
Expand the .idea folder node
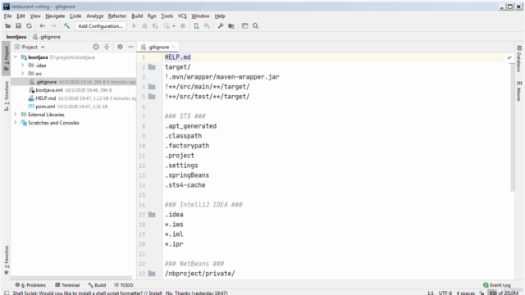click(x=23, y=66)
